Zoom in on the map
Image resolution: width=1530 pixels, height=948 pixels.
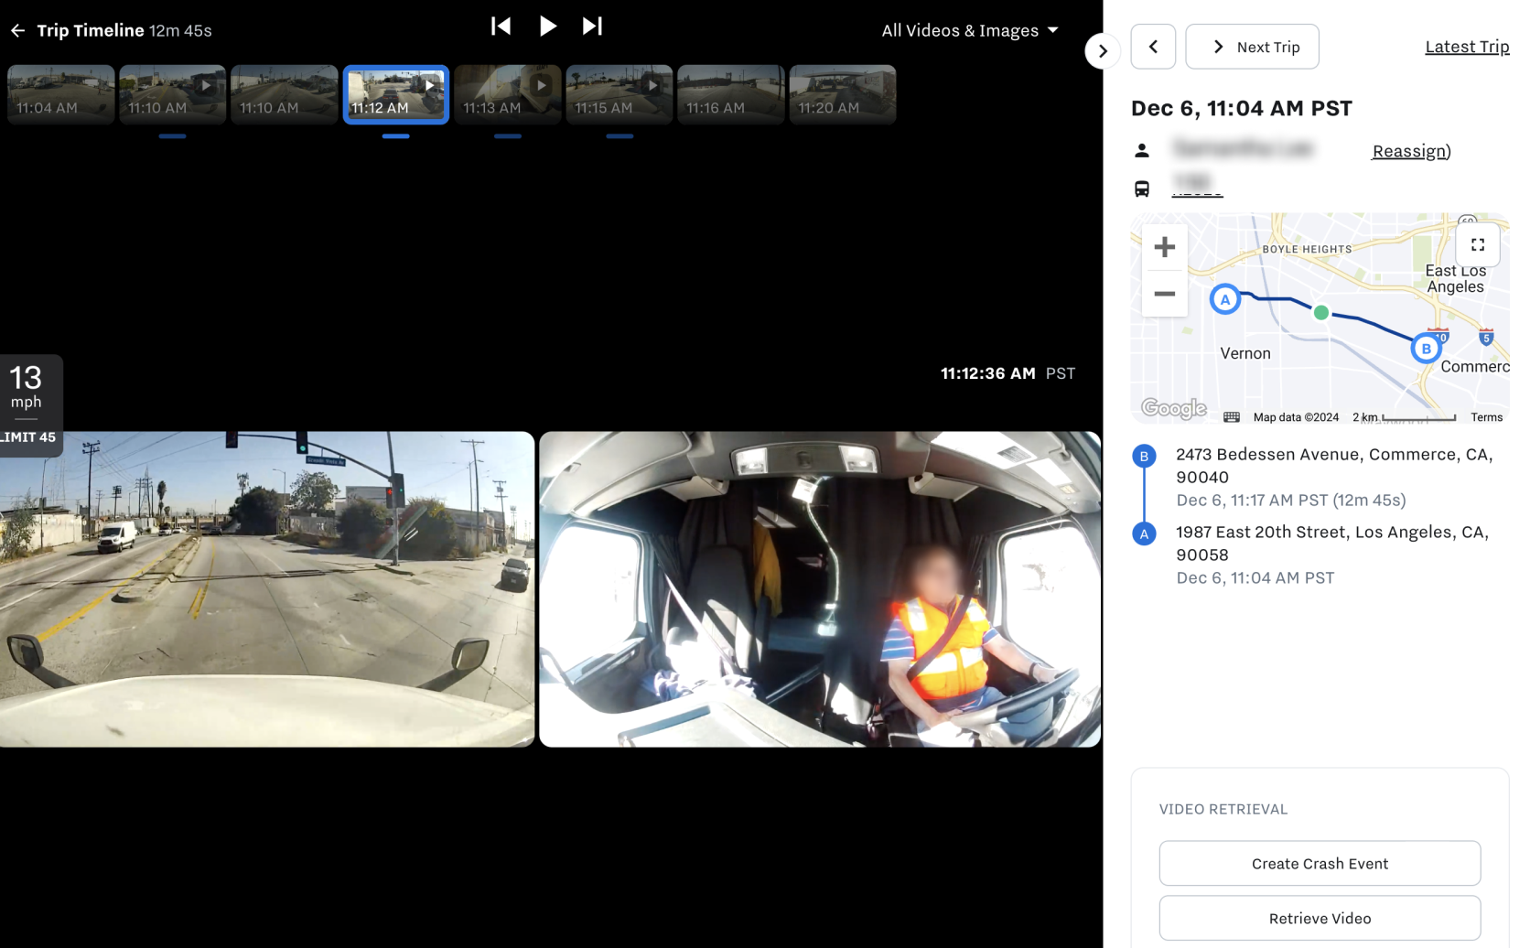pos(1164,245)
